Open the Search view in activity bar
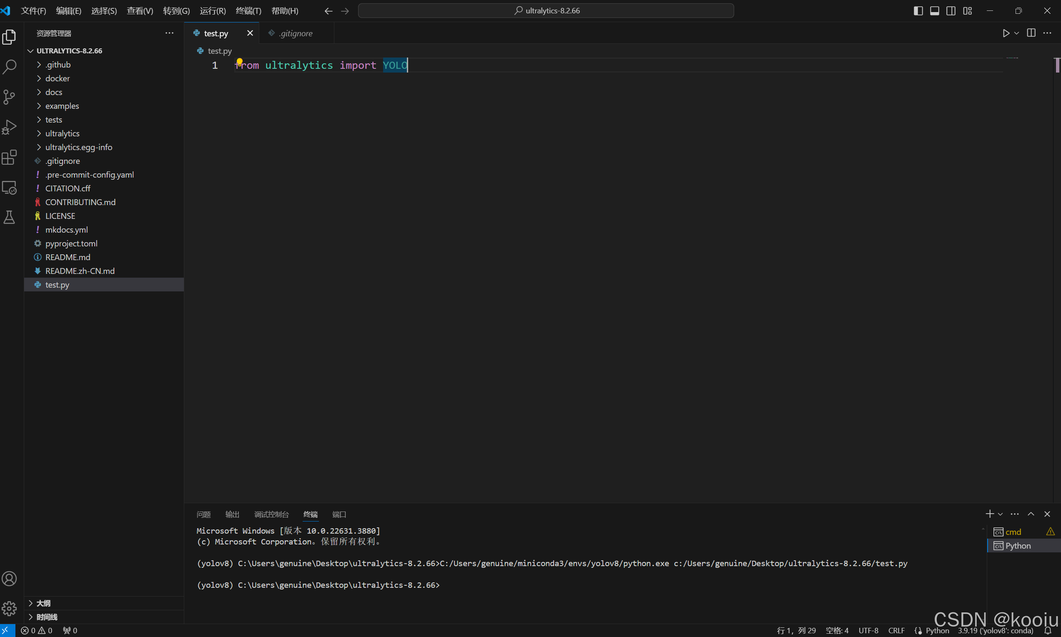The image size is (1061, 637). coord(10,67)
